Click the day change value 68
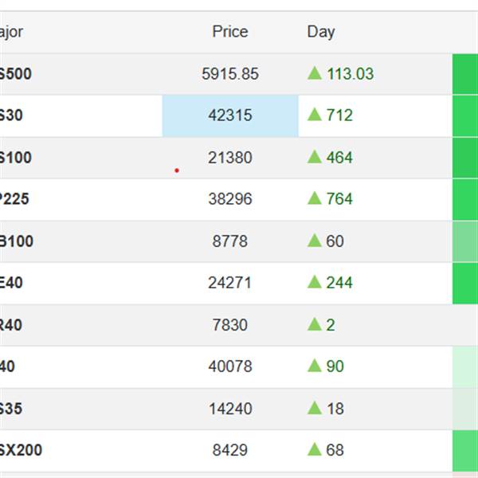 (335, 450)
